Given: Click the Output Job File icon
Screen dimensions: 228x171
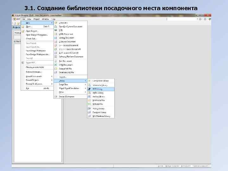Looking at the screenshot, I should click(x=56, y=69).
